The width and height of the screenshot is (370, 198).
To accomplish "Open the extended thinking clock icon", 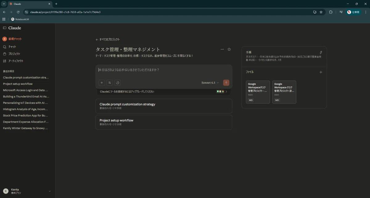I will click(117, 83).
